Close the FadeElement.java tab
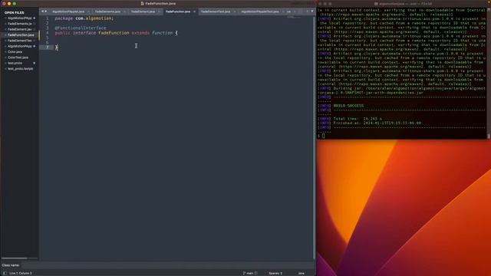Screen dimensions: 491x276 pyautogui.click(x=159, y=11)
